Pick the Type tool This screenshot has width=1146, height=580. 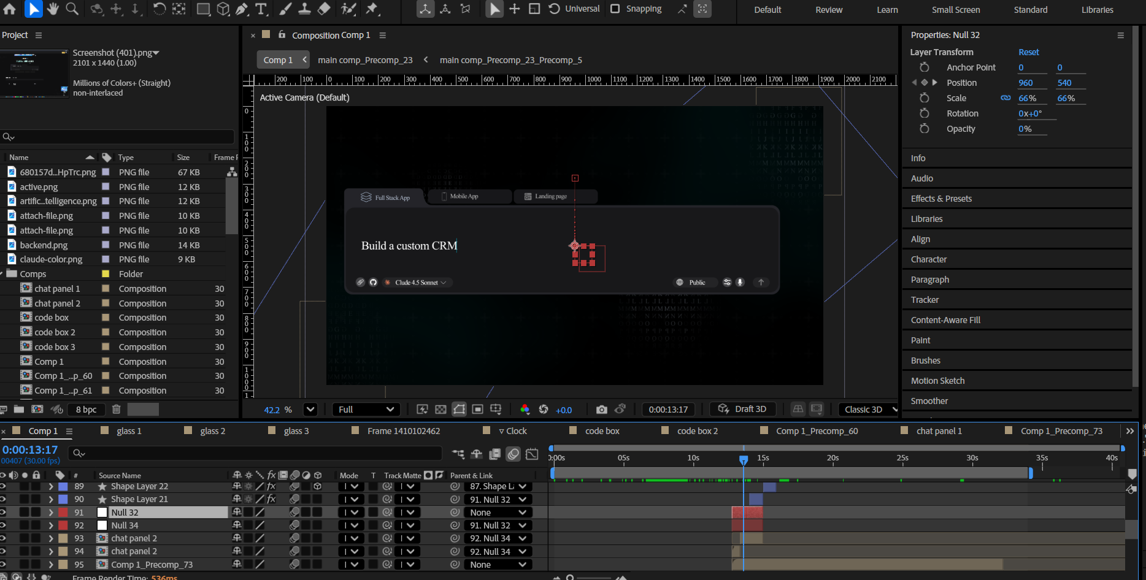(x=261, y=9)
